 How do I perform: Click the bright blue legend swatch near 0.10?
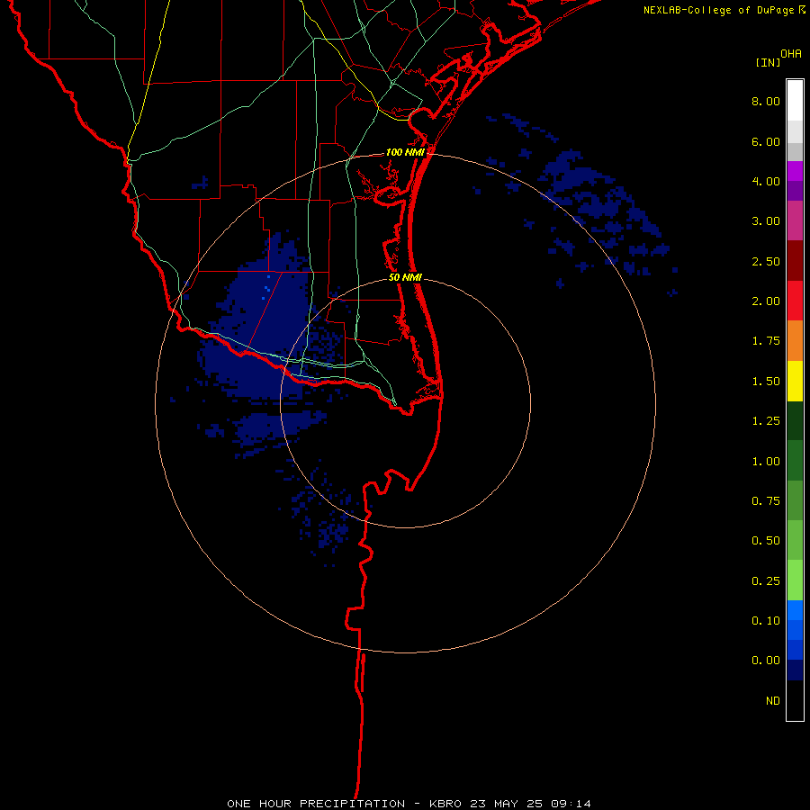coord(795,610)
